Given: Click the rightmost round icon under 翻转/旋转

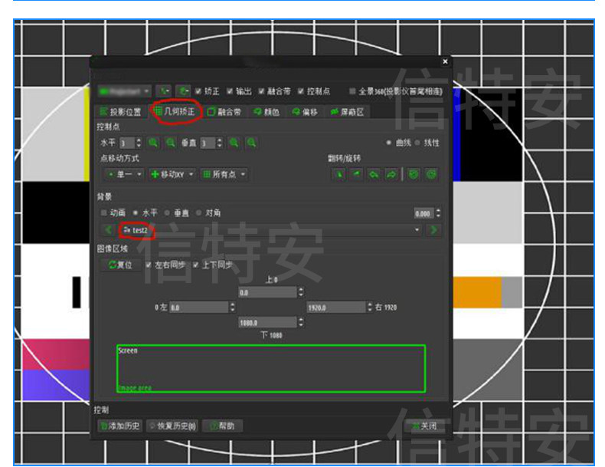Looking at the screenshot, I should [x=431, y=175].
